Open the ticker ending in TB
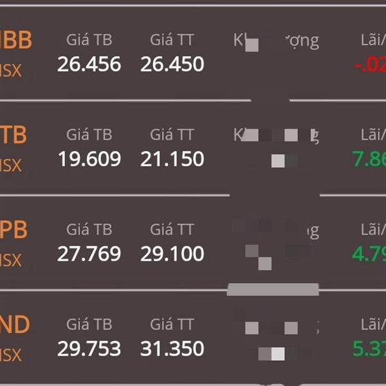The image size is (386, 386). coord(14,135)
